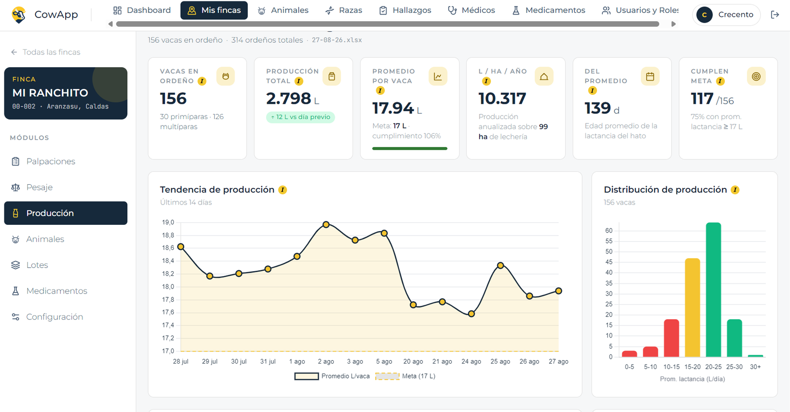Click the "+12 L vs día previo" badge
The height and width of the screenshot is (412, 790).
click(x=301, y=117)
